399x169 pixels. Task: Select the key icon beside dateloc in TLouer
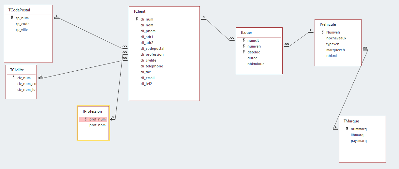click(244, 52)
